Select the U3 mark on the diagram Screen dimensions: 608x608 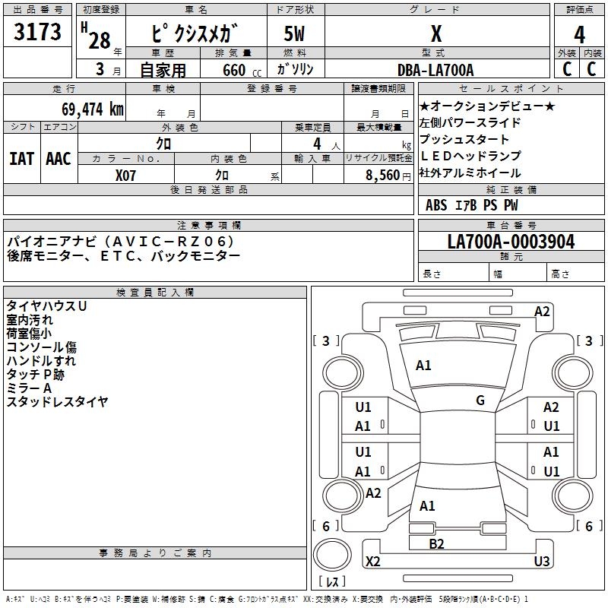542,561
